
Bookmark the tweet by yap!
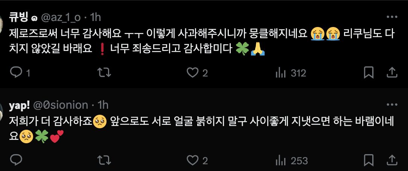pos(368,160)
